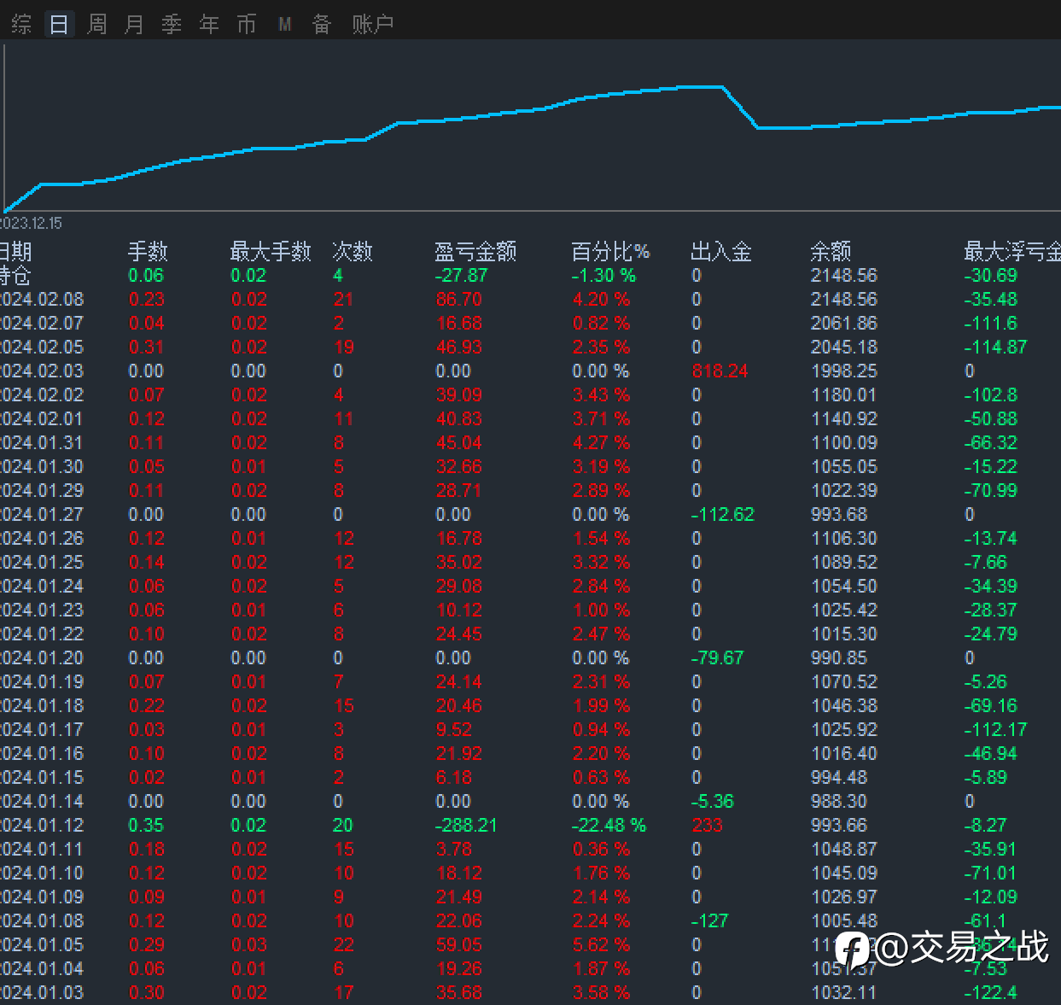Image resolution: width=1061 pixels, height=1005 pixels.
Task: Select the -27.87 floating loss value
Action: 461,276
